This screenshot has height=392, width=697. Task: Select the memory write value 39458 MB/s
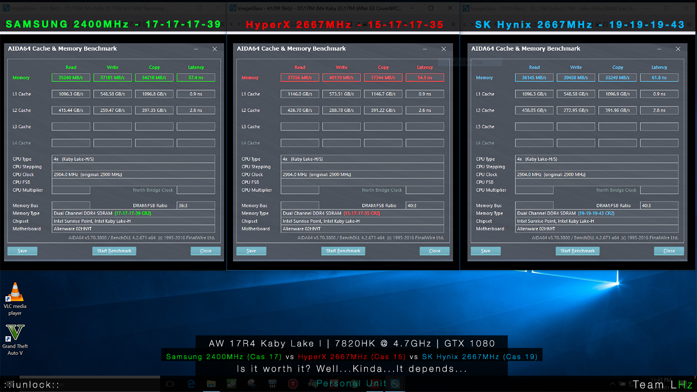pos(576,77)
